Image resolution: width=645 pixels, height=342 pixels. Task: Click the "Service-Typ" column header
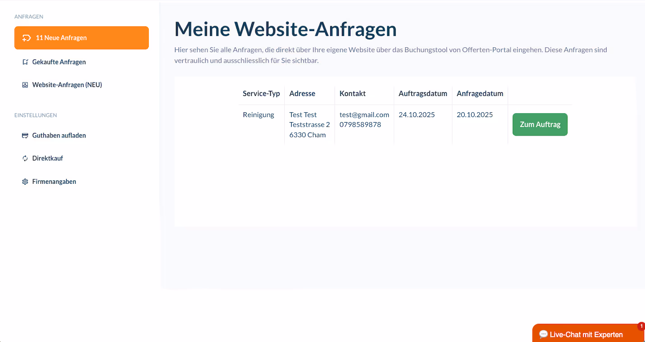[x=261, y=93]
